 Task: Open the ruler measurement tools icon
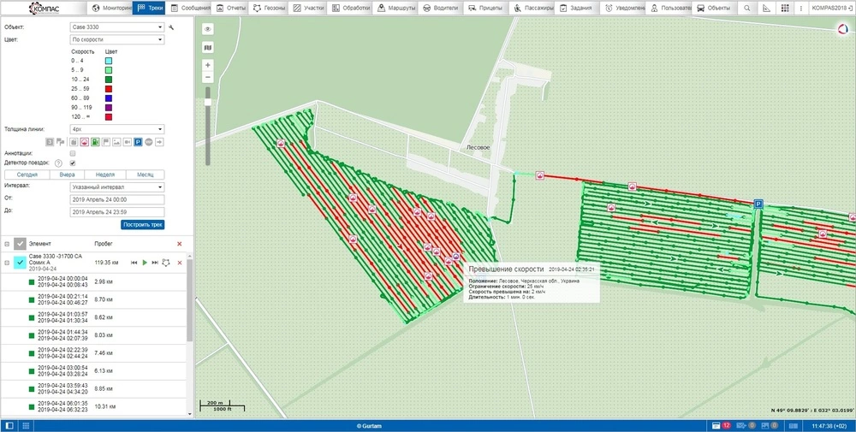point(767,8)
